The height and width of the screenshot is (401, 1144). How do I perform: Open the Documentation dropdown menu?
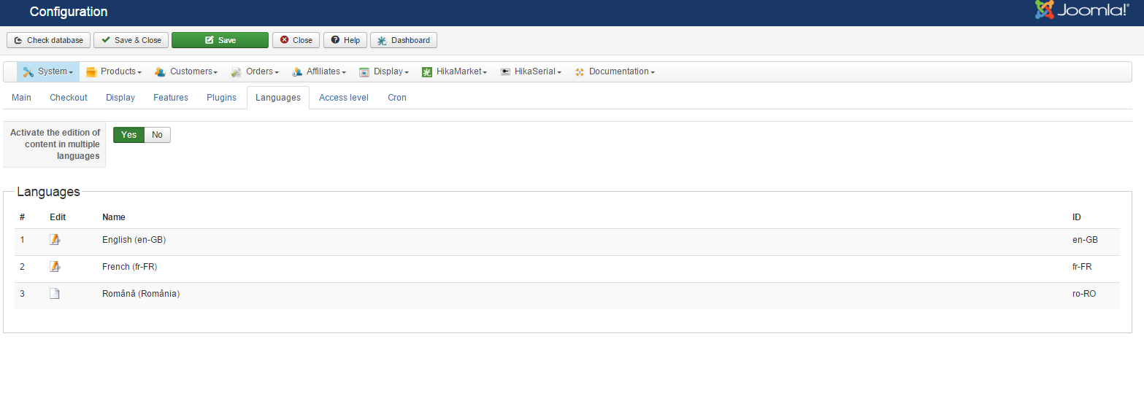click(x=615, y=71)
